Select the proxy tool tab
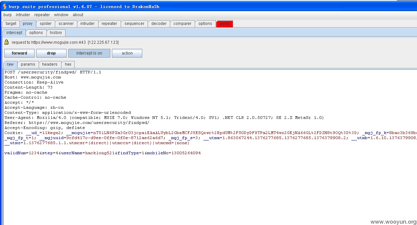Image resolution: width=417 pixels, height=225 pixels. (x=28, y=24)
